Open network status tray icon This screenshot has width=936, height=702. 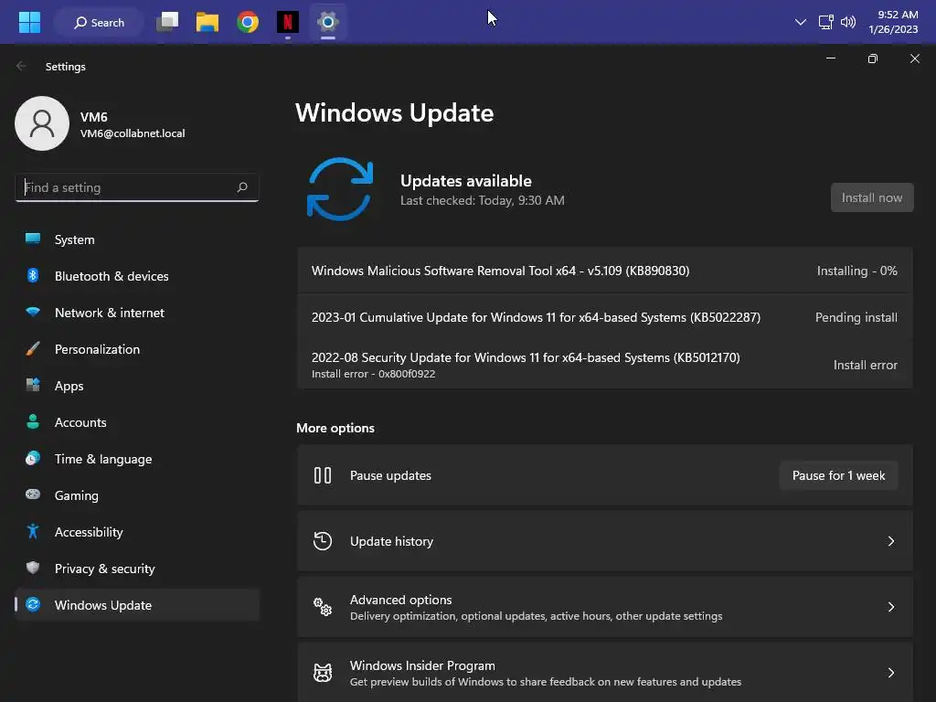(x=825, y=23)
